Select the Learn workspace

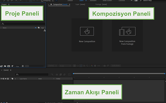[81, 1]
